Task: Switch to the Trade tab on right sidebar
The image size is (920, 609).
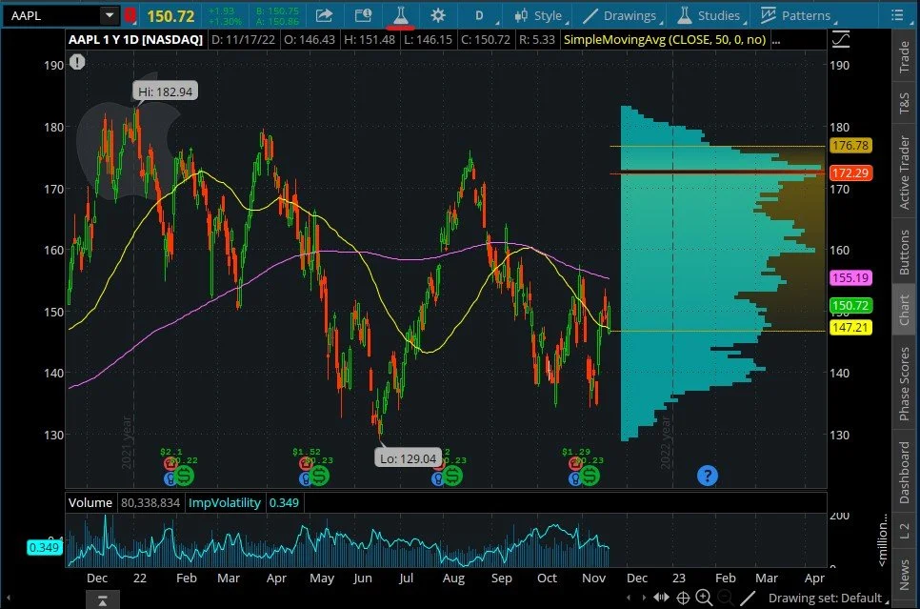Action: coord(903,57)
